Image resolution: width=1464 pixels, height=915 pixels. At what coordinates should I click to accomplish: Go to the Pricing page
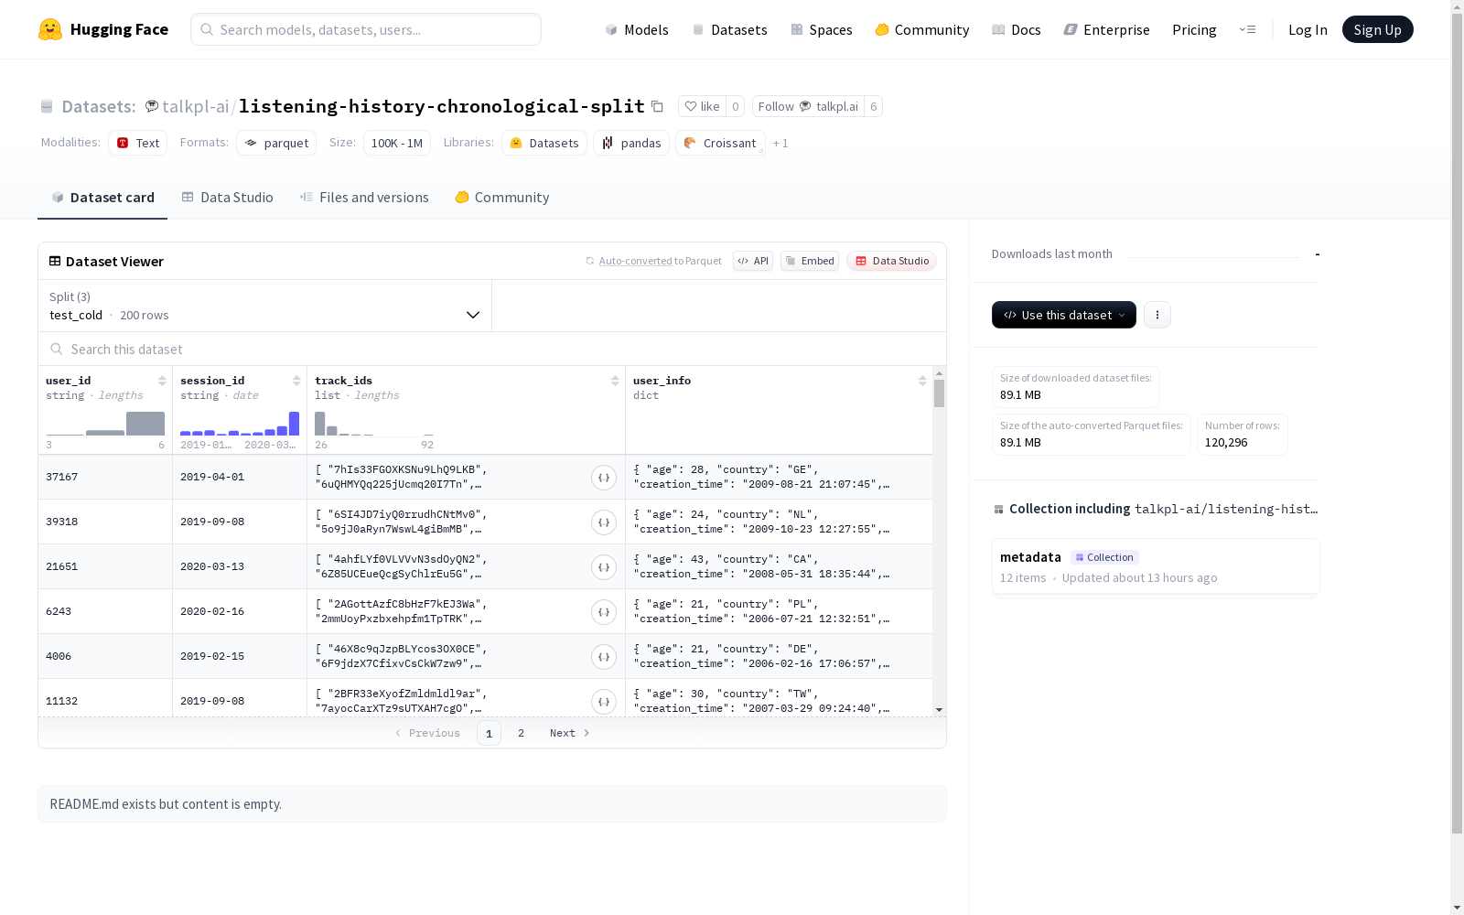coord(1194,29)
